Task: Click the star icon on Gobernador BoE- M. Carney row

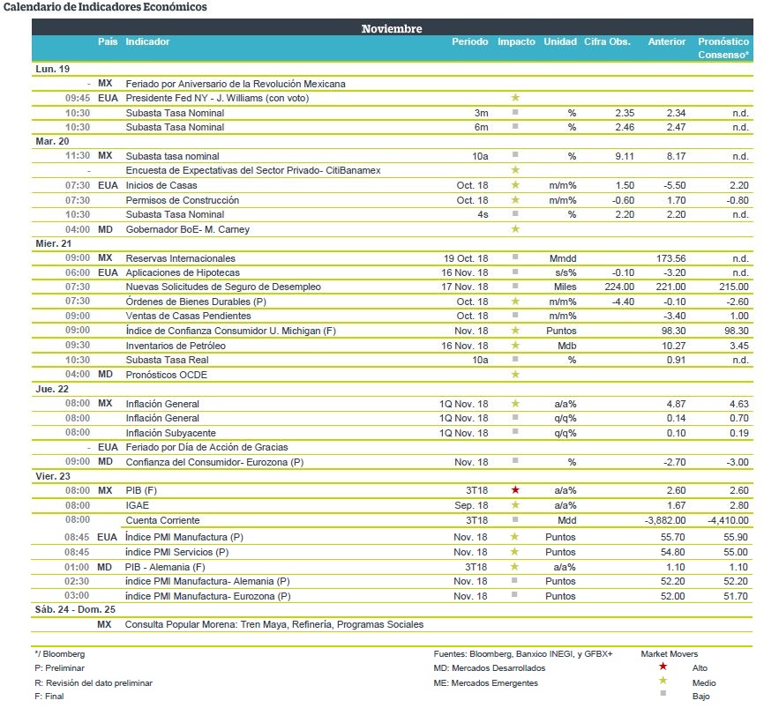Action: pos(515,228)
